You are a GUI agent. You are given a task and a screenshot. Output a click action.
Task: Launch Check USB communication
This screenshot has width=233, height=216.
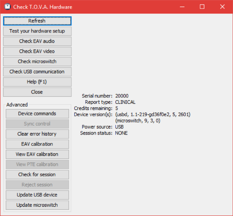tap(37, 72)
